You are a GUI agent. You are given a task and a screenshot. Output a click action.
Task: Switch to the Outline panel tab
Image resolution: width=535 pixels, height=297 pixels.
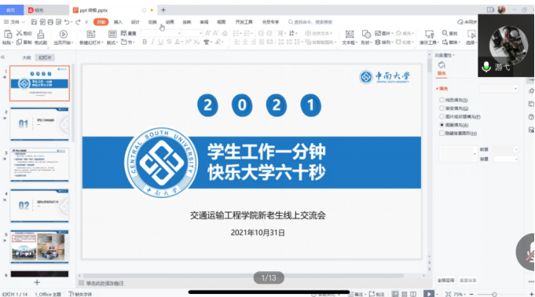coord(27,57)
